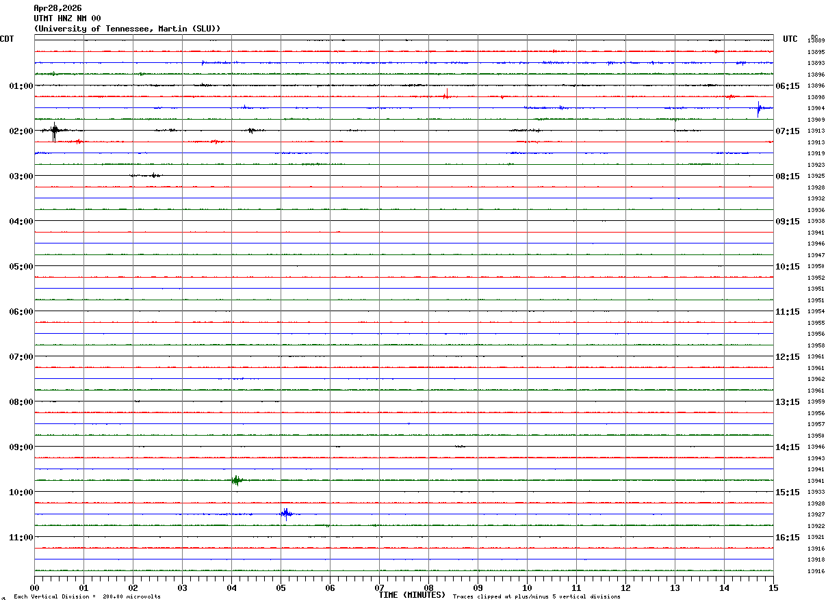
Task: Click the '12:15' UTC time label
Action: click(x=788, y=357)
